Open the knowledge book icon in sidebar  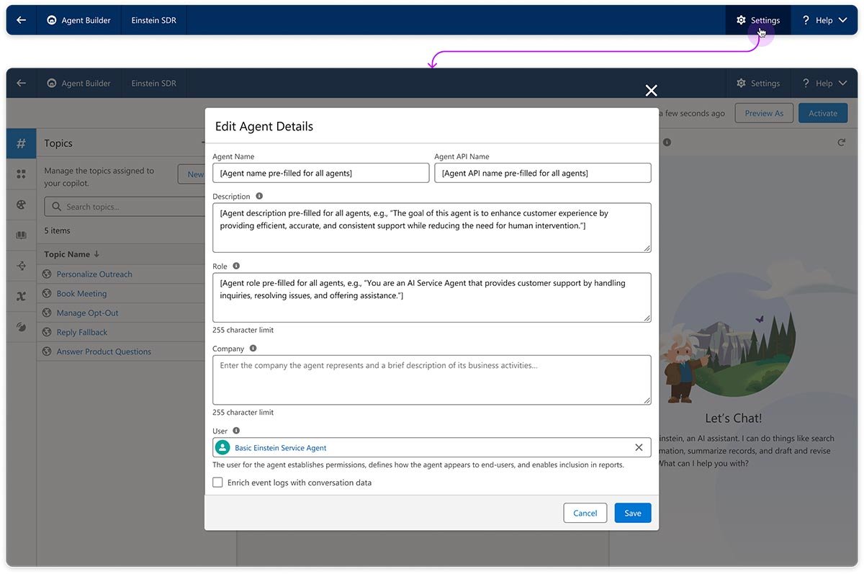[21, 234]
